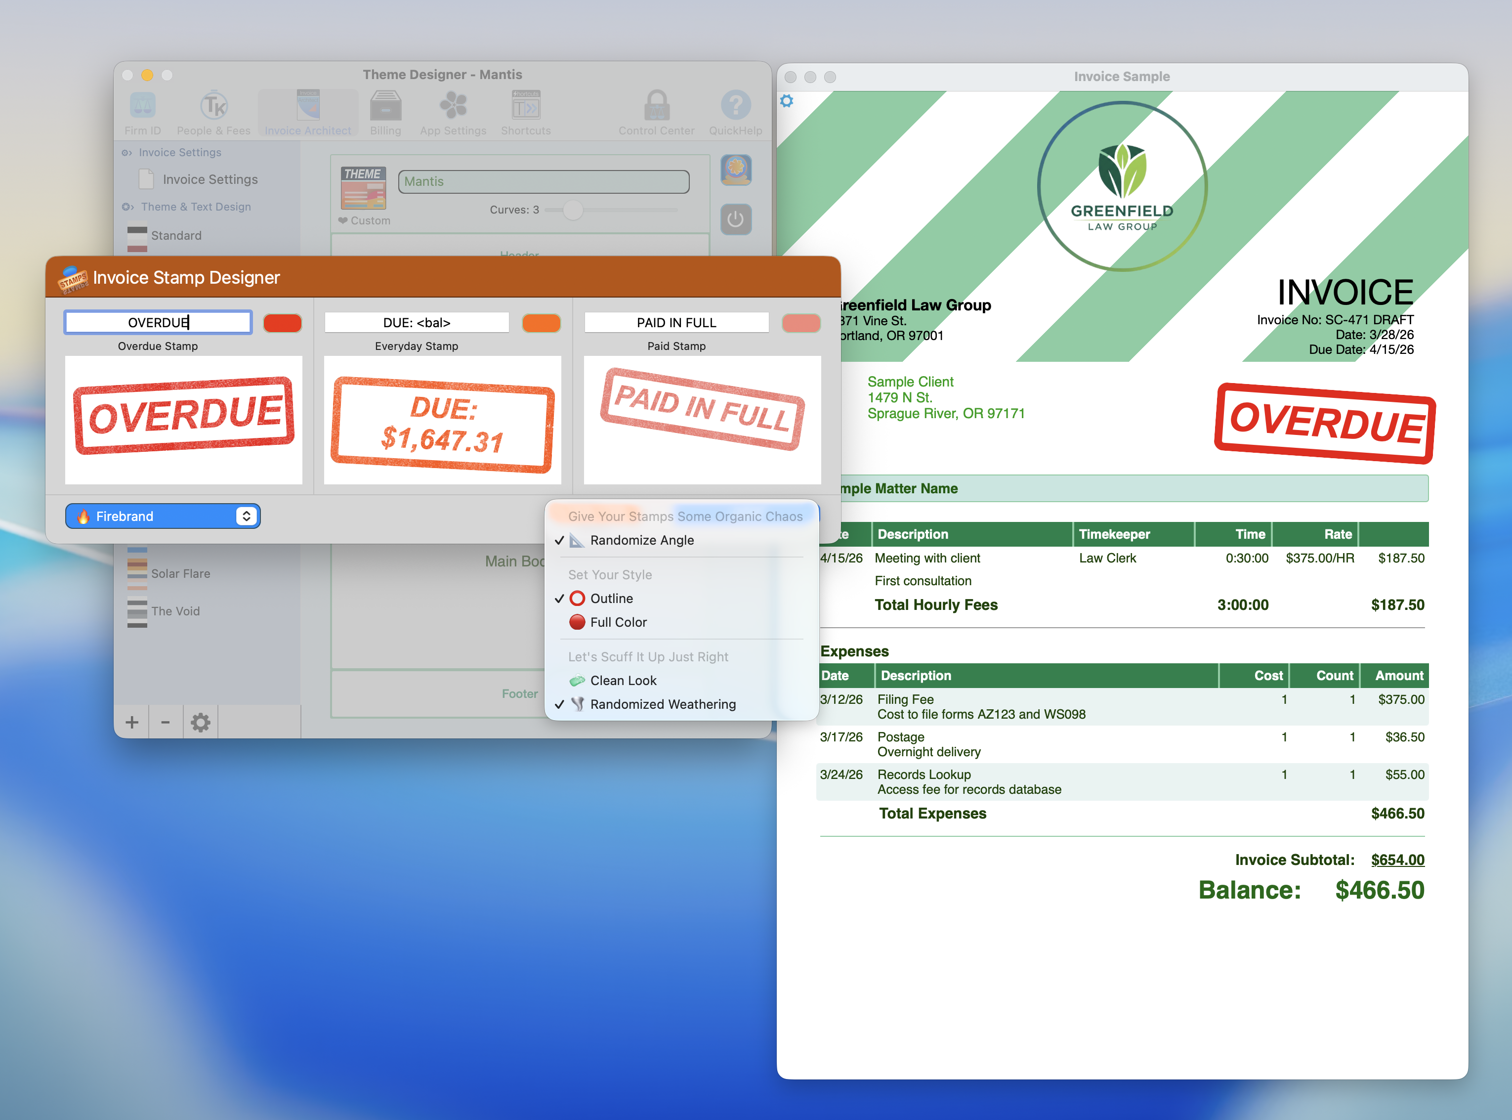Select The Void theme in sidebar

pos(175,611)
